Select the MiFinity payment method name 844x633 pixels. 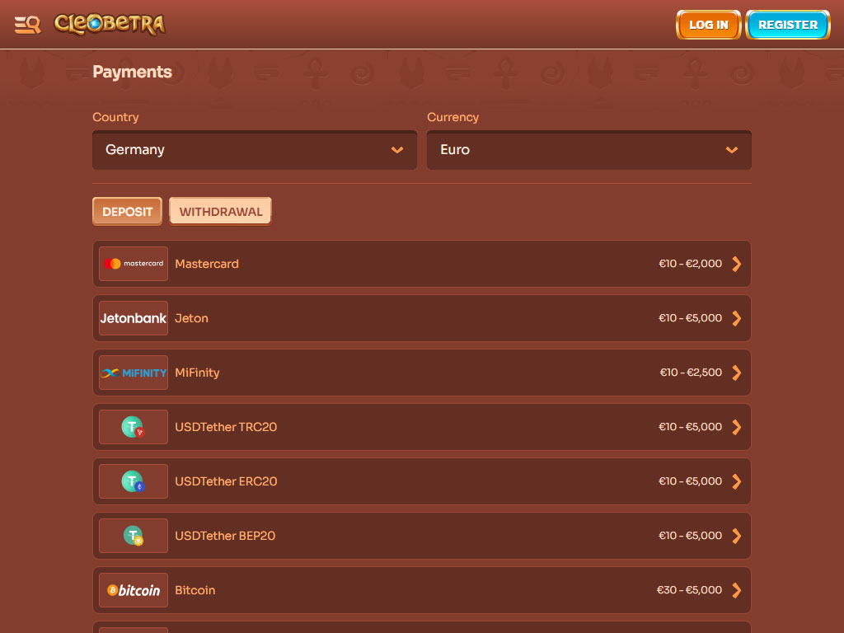click(x=197, y=373)
